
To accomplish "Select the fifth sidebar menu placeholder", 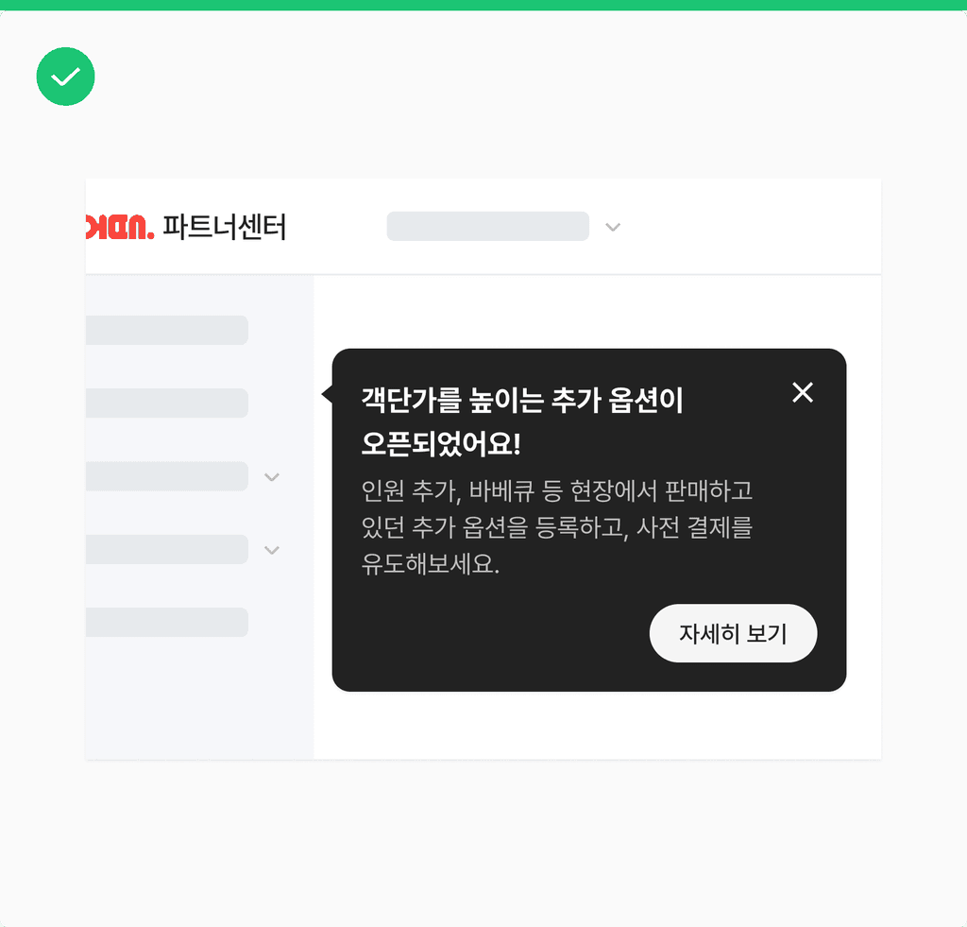I will pos(167,622).
